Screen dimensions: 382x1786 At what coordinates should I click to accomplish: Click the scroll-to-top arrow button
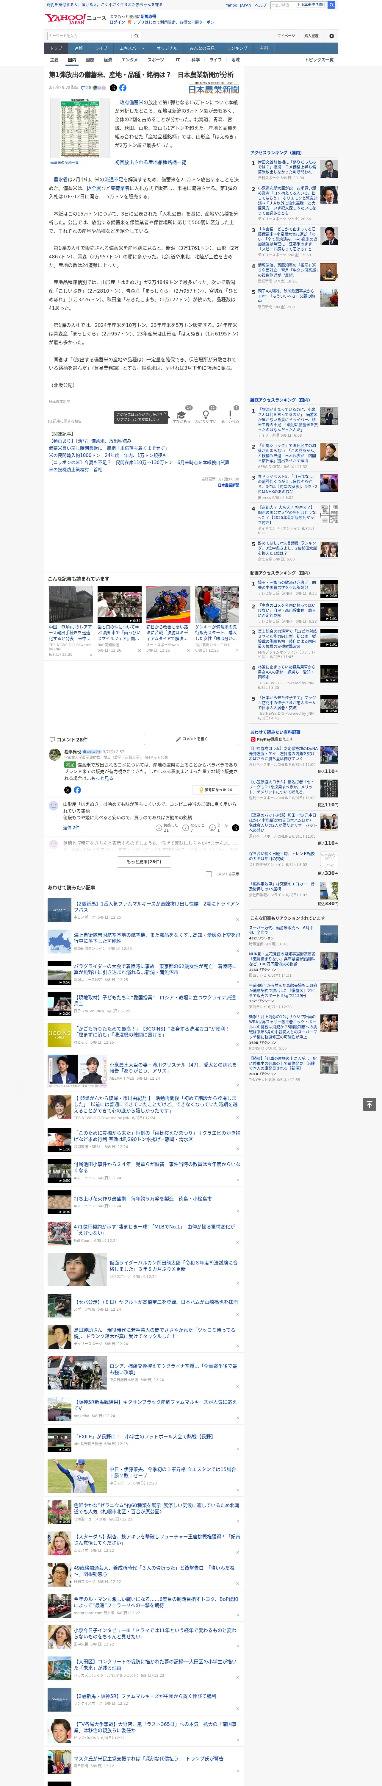pos(370,1104)
